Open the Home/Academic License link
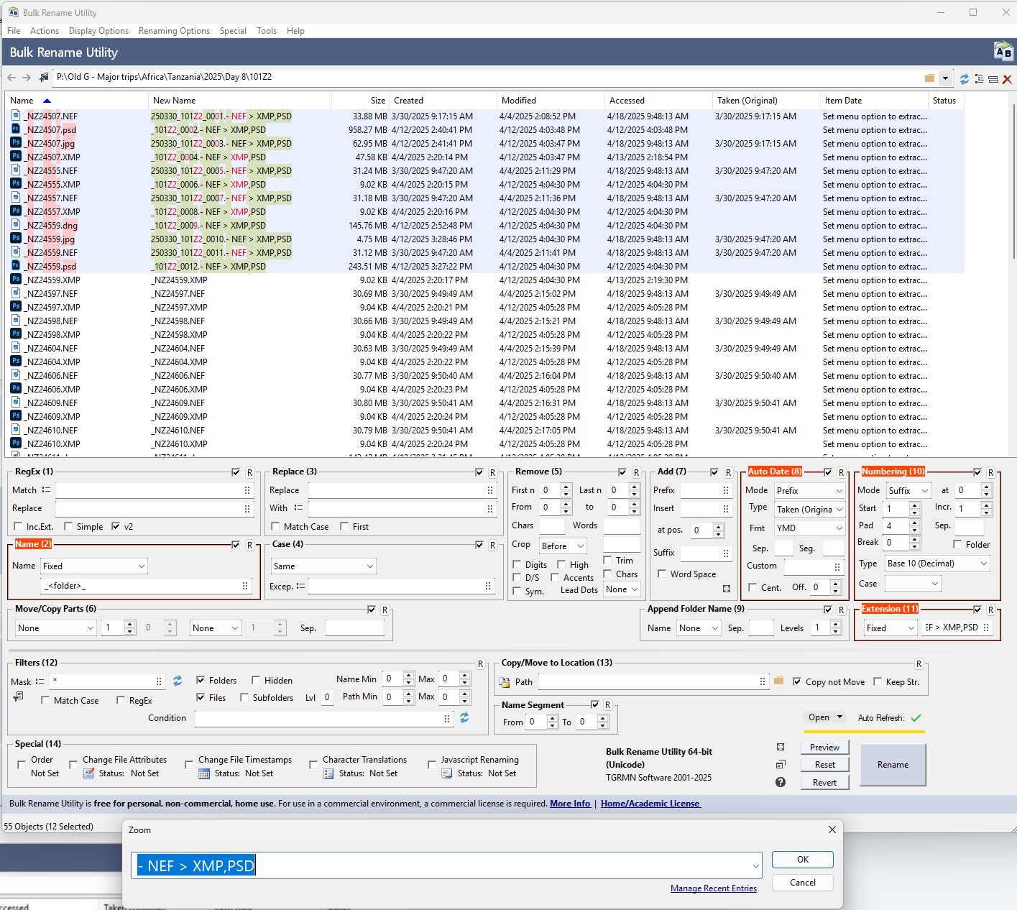Image resolution: width=1017 pixels, height=910 pixels. [650, 804]
